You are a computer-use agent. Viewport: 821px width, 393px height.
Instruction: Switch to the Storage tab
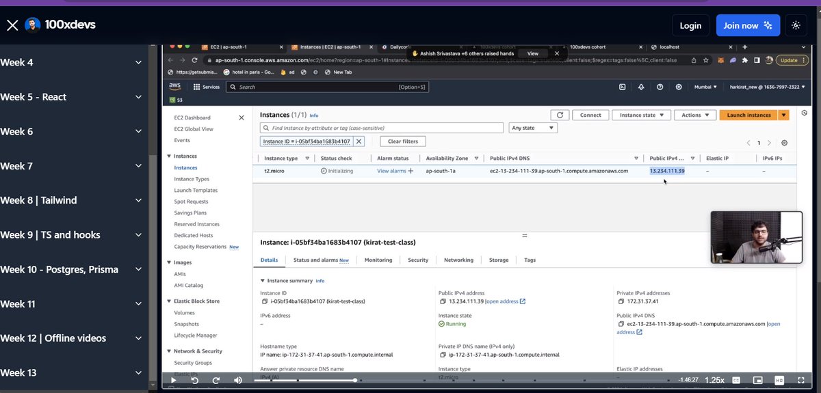(x=499, y=260)
